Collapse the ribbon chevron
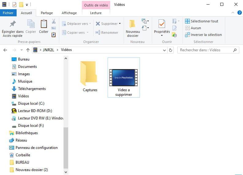 (233, 13)
